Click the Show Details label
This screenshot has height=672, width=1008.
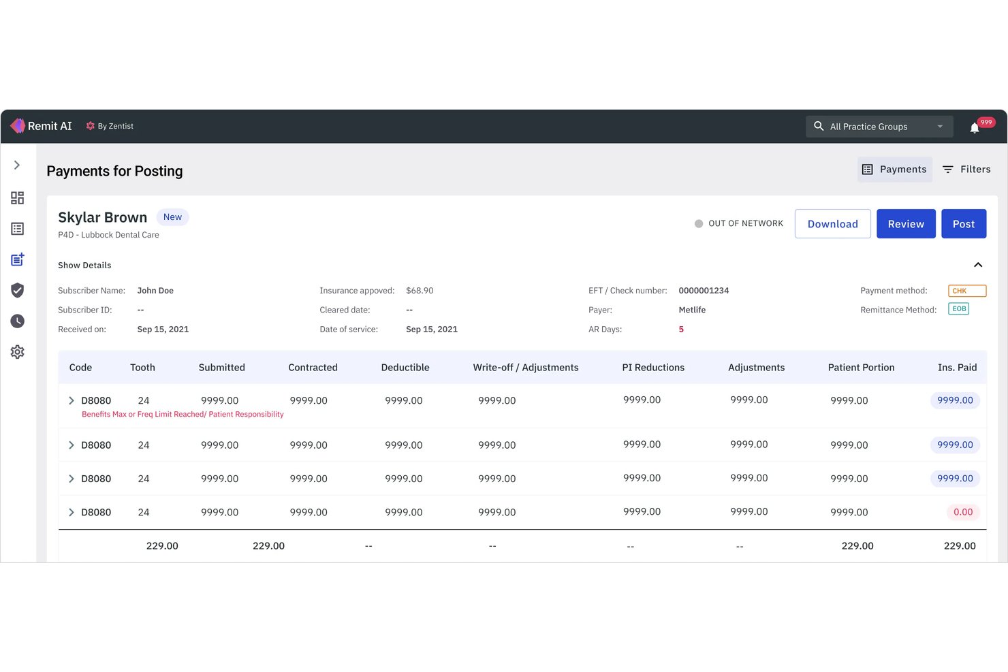(x=84, y=266)
